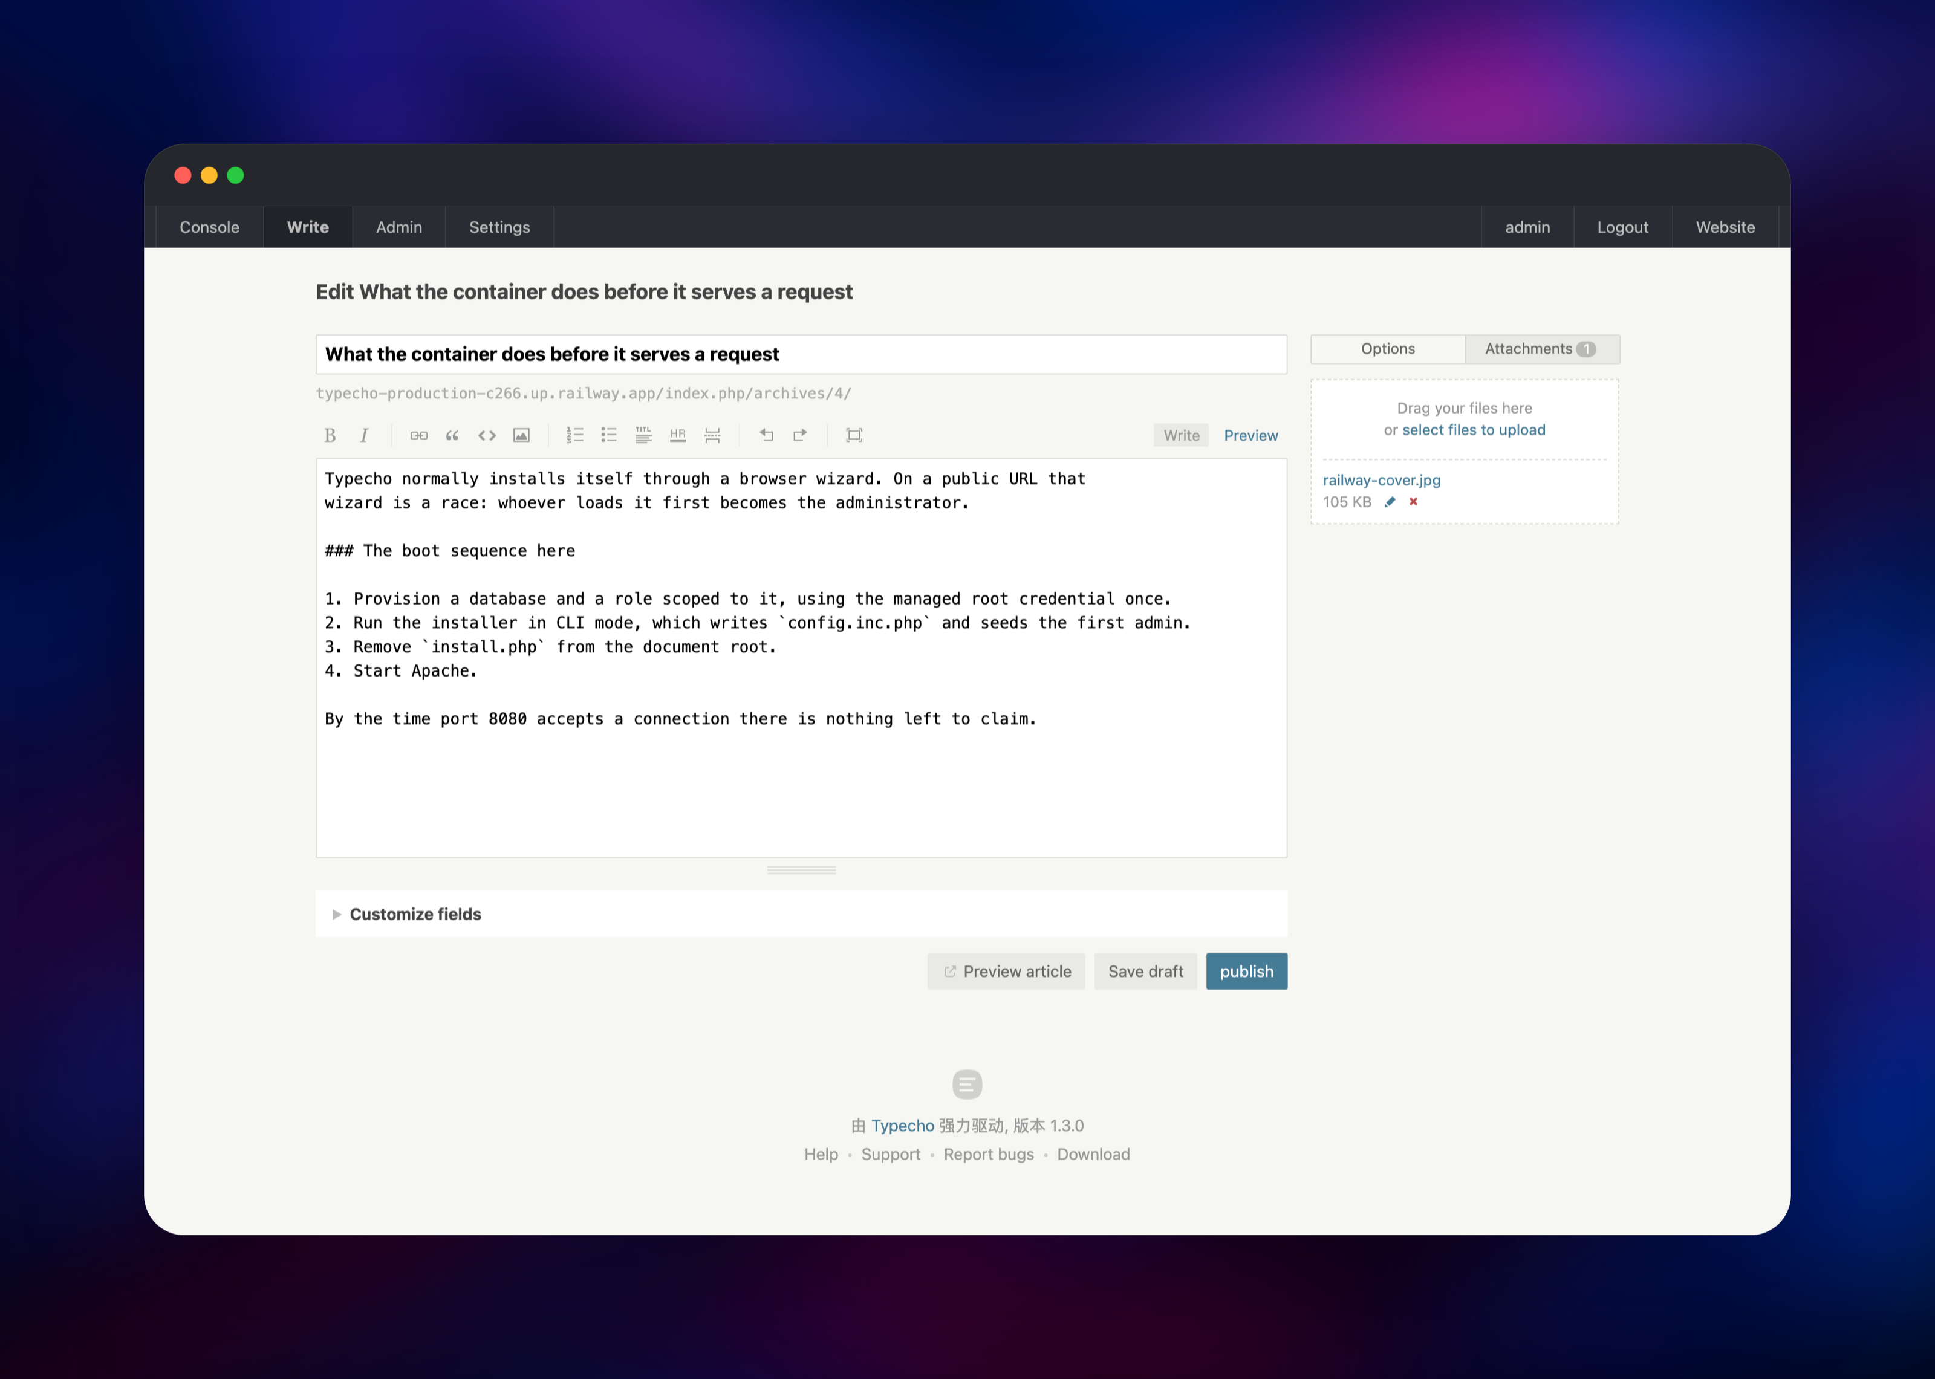The width and height of the screenshot is (1935, 1379).
Task: Open the admin user profile
Action: [x=1527, y=227]
